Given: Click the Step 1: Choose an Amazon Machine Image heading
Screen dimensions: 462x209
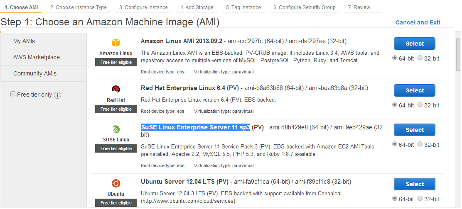Looking at the screenshot, I should [110, 22].
